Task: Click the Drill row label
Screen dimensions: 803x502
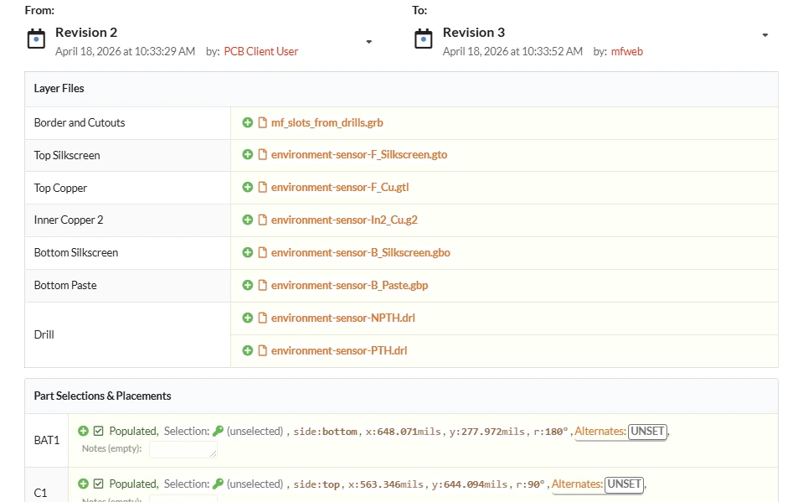Action: (x=44, y=334)
